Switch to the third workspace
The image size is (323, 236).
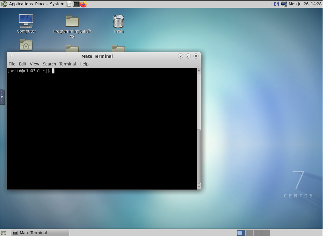[x=258, y=233]
